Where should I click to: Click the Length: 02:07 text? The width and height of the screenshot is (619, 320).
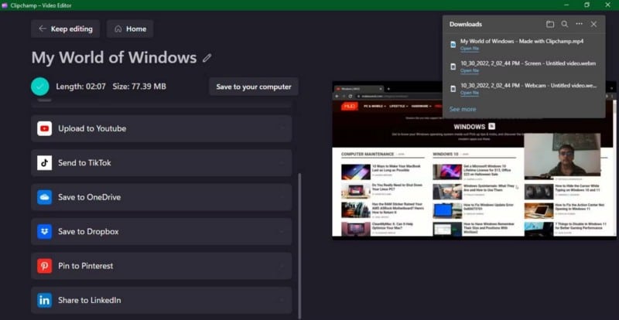[x=80, y=87]
